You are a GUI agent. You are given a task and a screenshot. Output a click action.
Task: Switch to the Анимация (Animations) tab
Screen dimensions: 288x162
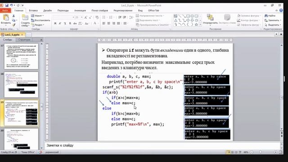(x=80, y=10)
